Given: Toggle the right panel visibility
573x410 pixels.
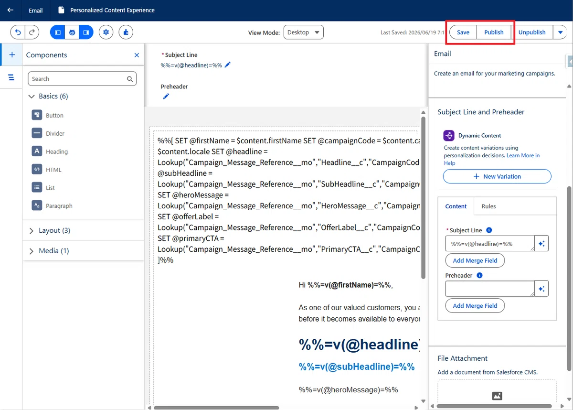Looking at the screenshot, I should [x=86, y=32].
